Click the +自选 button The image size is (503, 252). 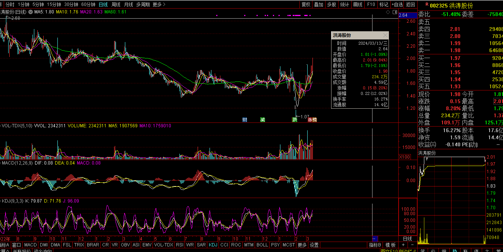(x=397, y=4)
